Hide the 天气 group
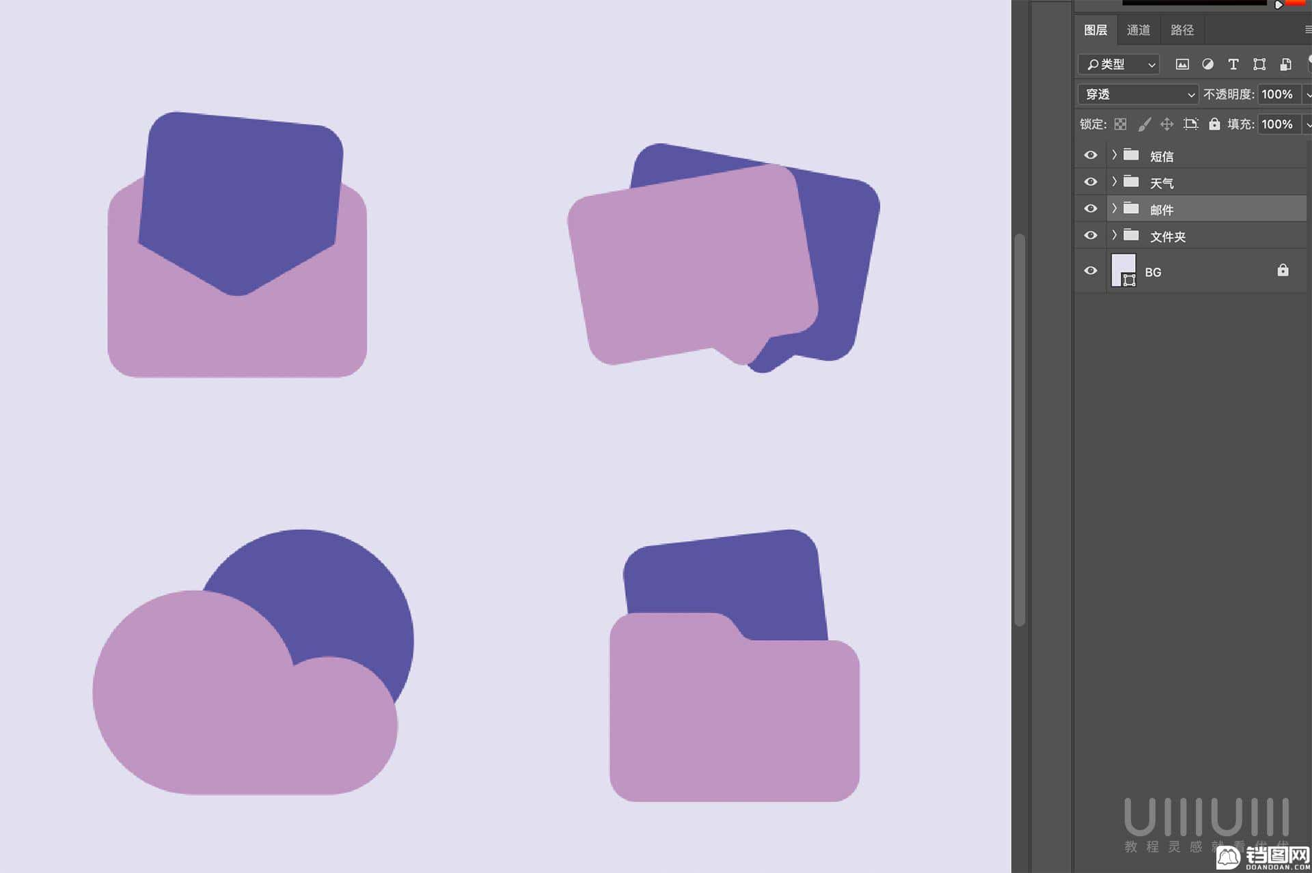Viewport: 1312px width, 873px height. (1091, 182)
